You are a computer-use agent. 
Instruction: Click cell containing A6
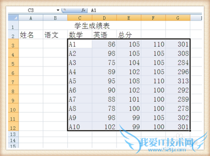(x=80, y=90)
